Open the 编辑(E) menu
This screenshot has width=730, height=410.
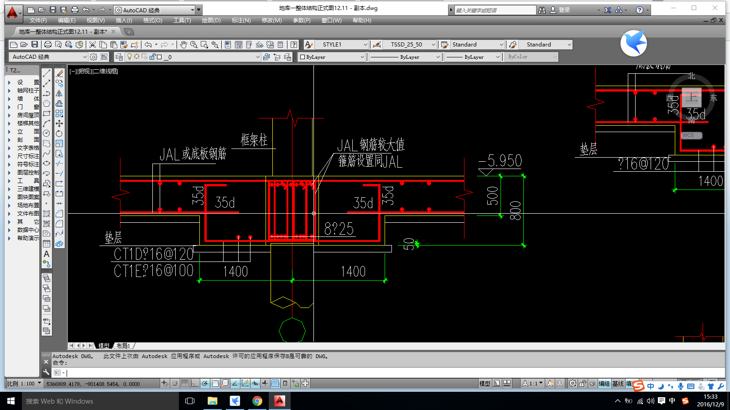coord(67,20)
